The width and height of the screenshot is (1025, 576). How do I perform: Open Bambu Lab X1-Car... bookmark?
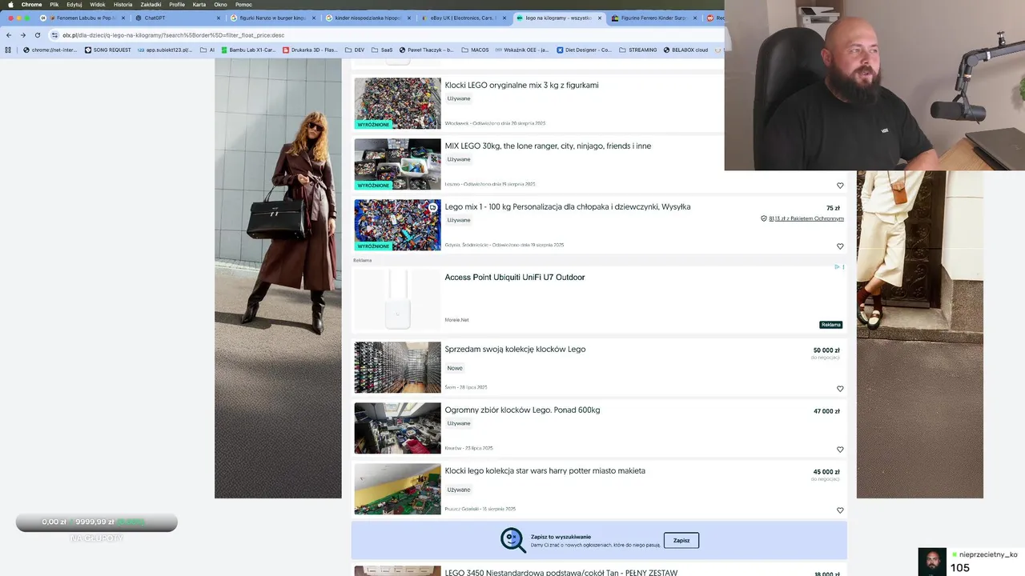(247, 50)
